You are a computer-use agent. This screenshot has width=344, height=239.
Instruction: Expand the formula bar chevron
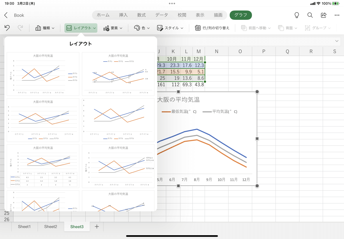pyautogui.click(x=337, y=41)
